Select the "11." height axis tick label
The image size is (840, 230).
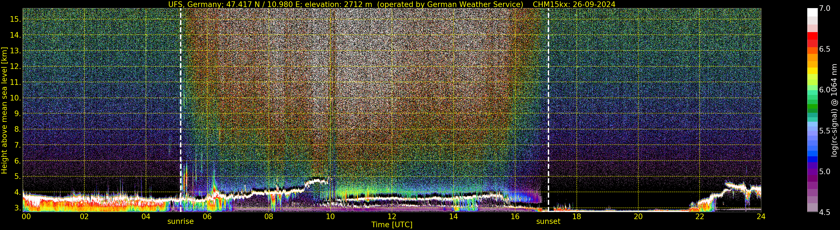click(x=15, y=82)
